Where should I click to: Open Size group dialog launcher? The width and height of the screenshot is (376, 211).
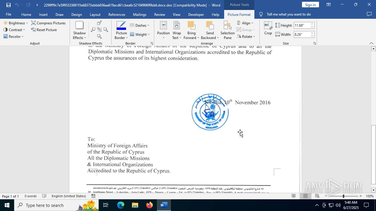point(315,43)
